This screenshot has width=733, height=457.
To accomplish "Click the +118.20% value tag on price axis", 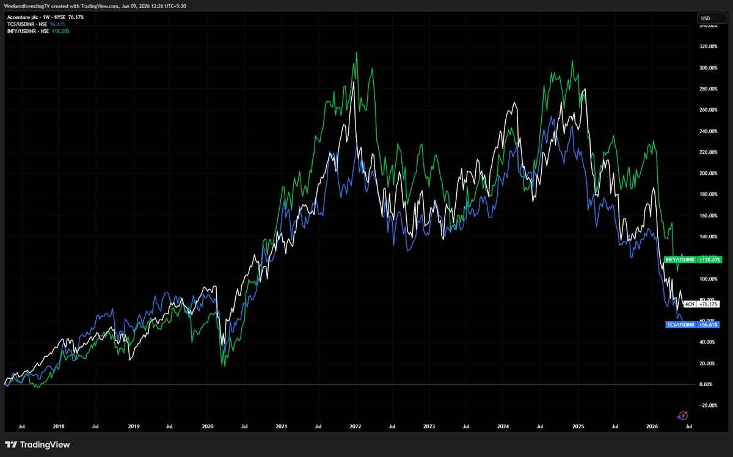I will point(709,260).
